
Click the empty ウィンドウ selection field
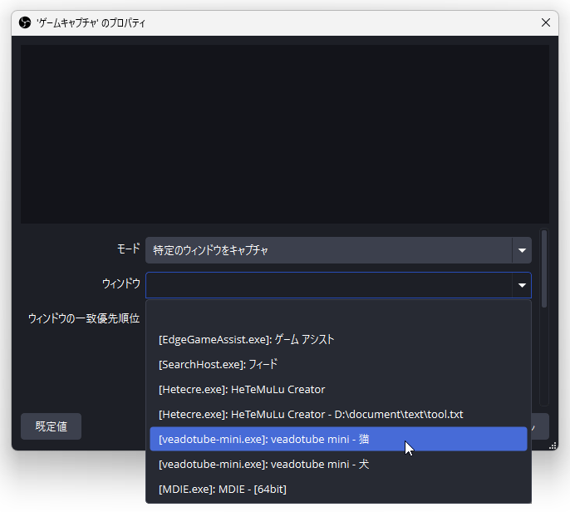click(x=328, y=285)
